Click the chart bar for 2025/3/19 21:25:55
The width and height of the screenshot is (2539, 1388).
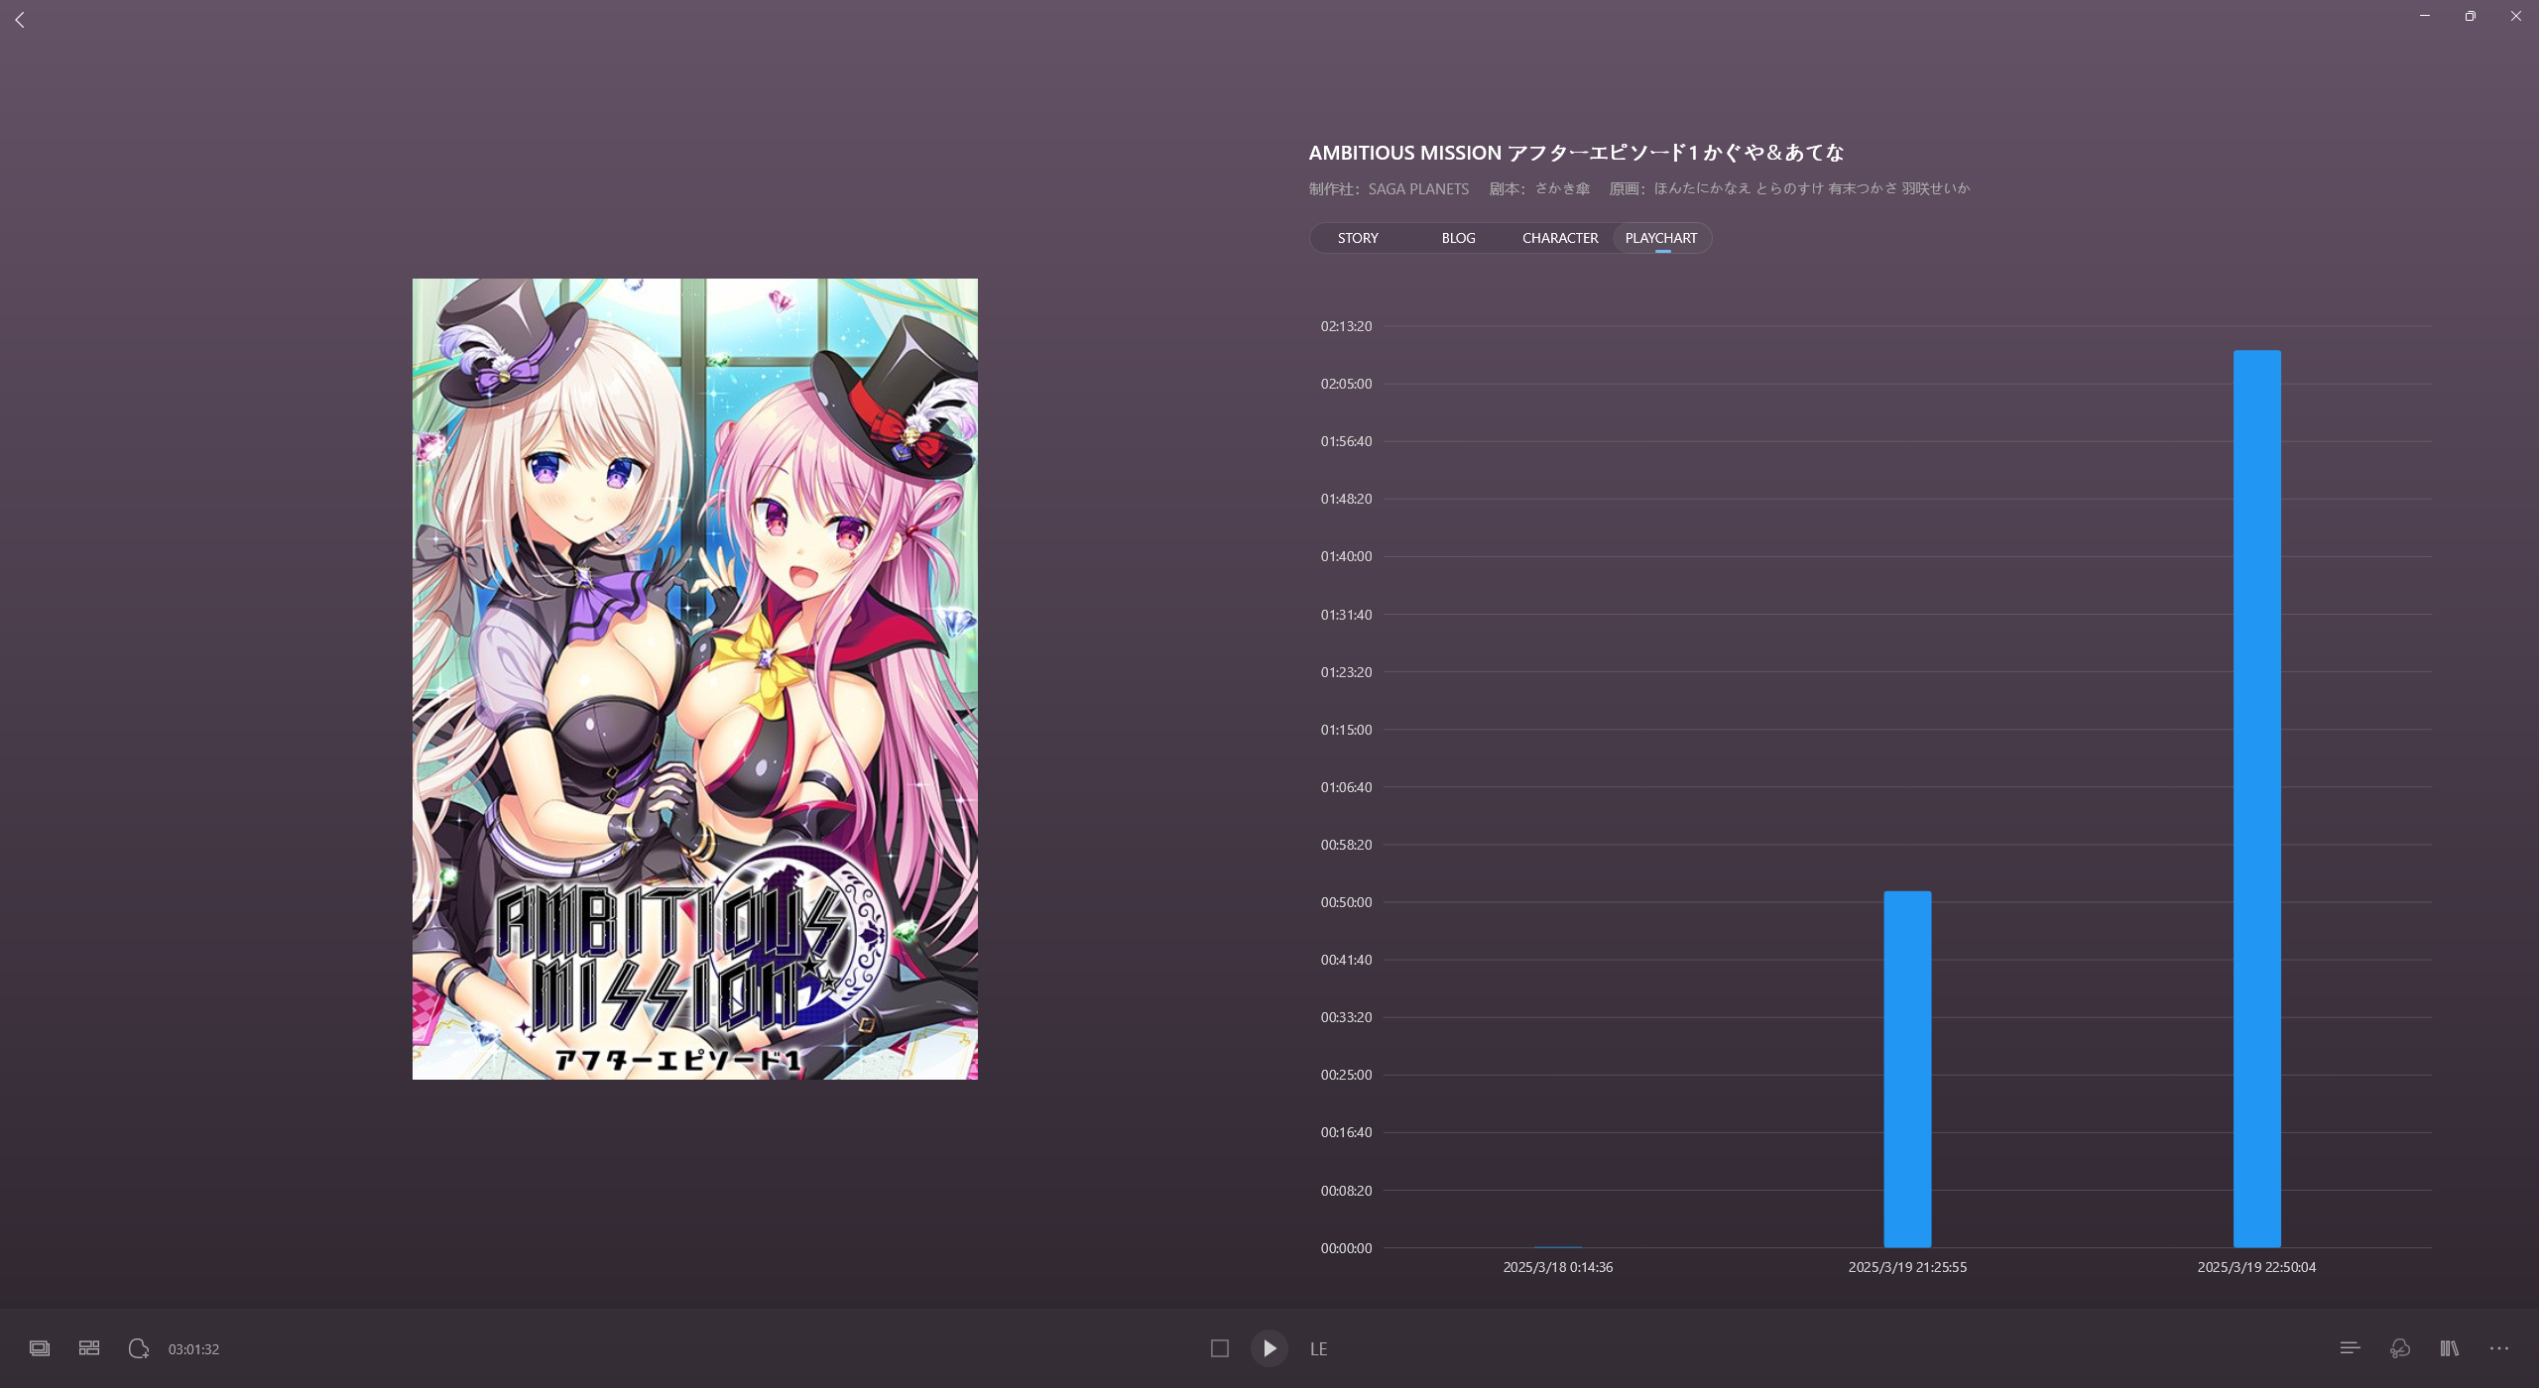tap(1907, 1070)
